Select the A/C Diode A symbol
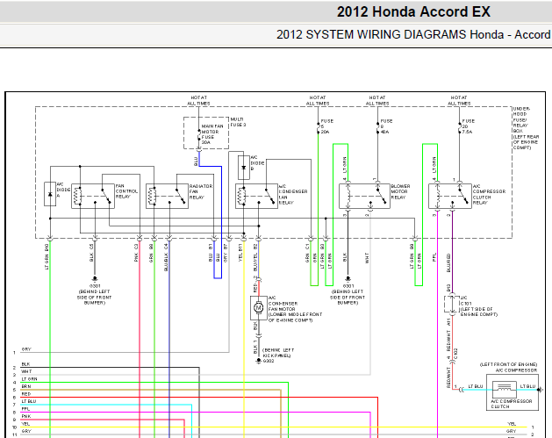Viewport: 552px width, 438px height. (x=50, y=194)
